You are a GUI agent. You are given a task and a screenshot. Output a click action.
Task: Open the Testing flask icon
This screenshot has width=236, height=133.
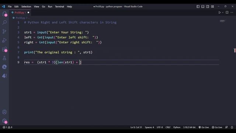(4, 58)
